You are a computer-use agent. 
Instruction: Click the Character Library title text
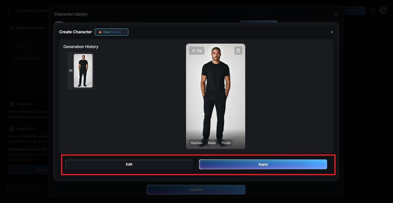click(x=71, y=14)
